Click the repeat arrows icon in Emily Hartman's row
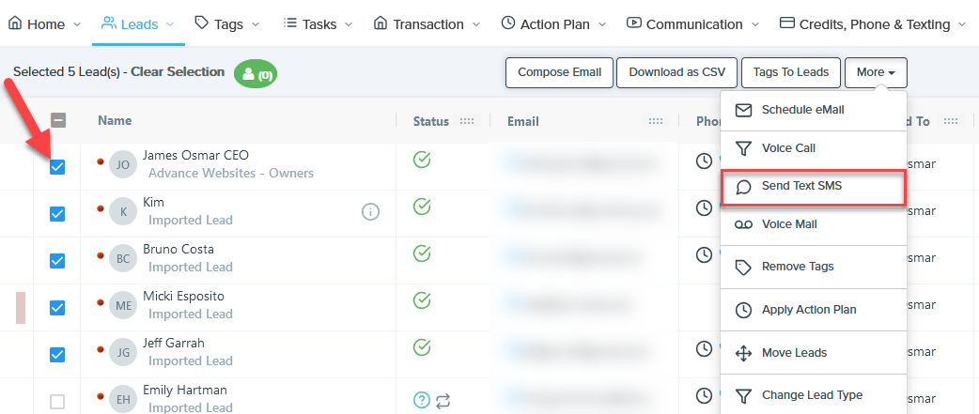The width and height of the screenshot is (979, 414). [x=443, y=400]
